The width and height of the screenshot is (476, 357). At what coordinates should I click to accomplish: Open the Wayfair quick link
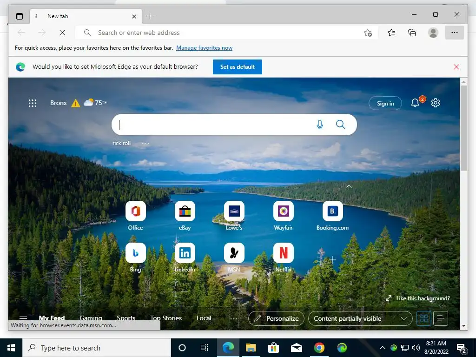pos(283,216)
